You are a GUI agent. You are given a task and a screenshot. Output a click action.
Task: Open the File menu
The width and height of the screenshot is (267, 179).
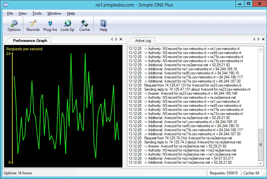10,13
